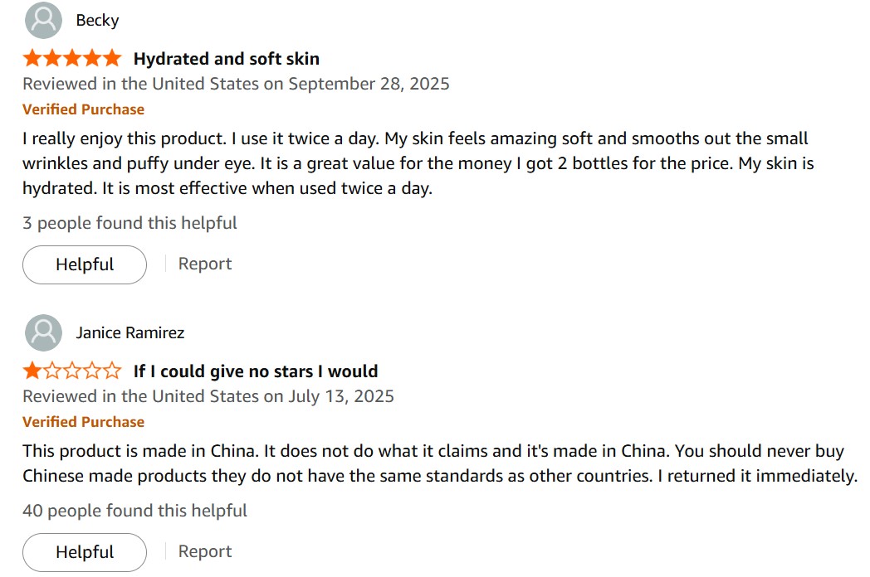Click the July 13, 2025 review date line
Image resolution: width=870 pixels, height=577 pixels.
pos(208,396)
